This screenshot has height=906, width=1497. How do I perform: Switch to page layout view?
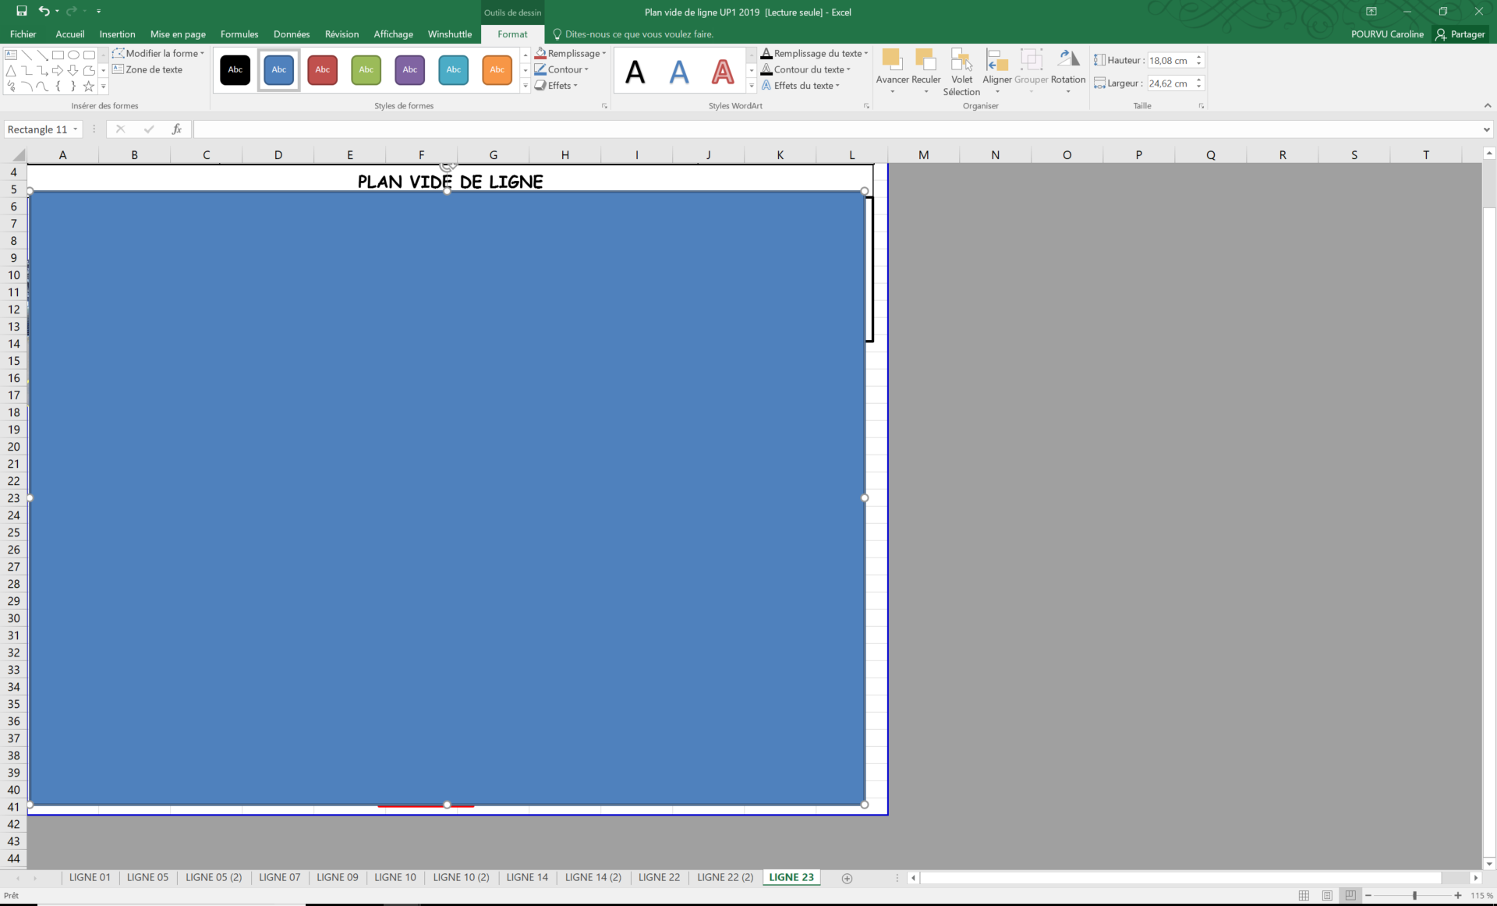tap(1327, 895)
